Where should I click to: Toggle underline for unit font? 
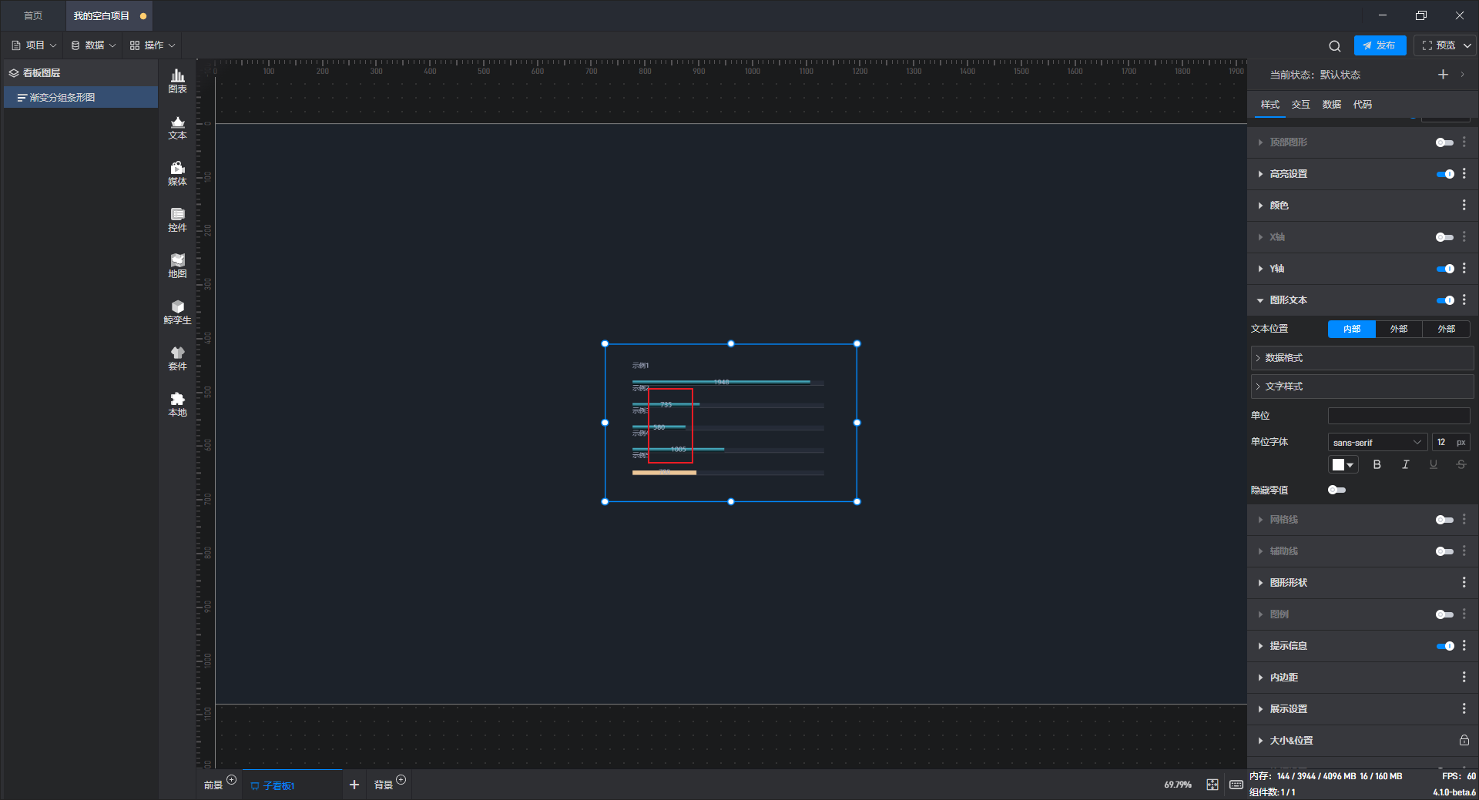click(x=1434, y=464)
